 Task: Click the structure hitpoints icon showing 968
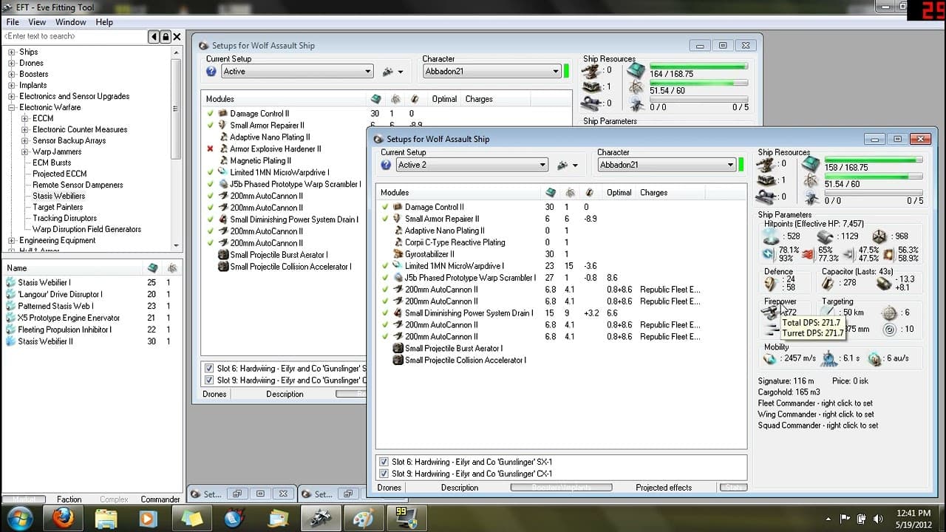[879, 236]
